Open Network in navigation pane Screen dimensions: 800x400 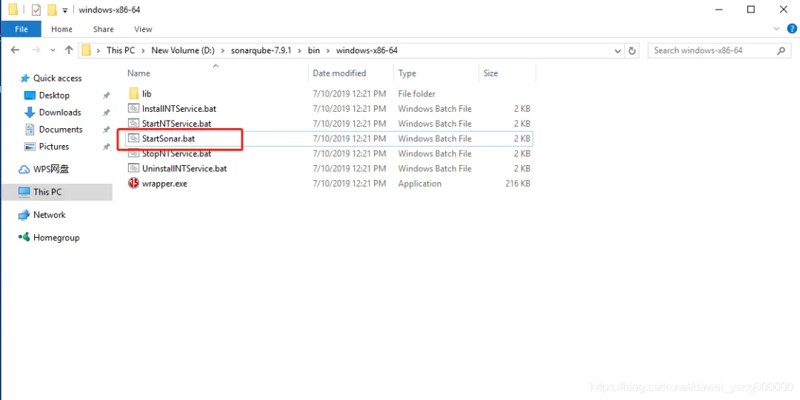click(50, 215)
